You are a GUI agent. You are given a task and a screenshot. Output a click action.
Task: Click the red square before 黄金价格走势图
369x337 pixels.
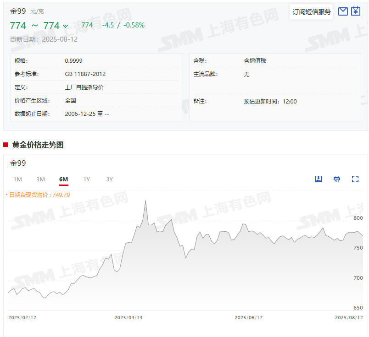(x=6, y=145)
